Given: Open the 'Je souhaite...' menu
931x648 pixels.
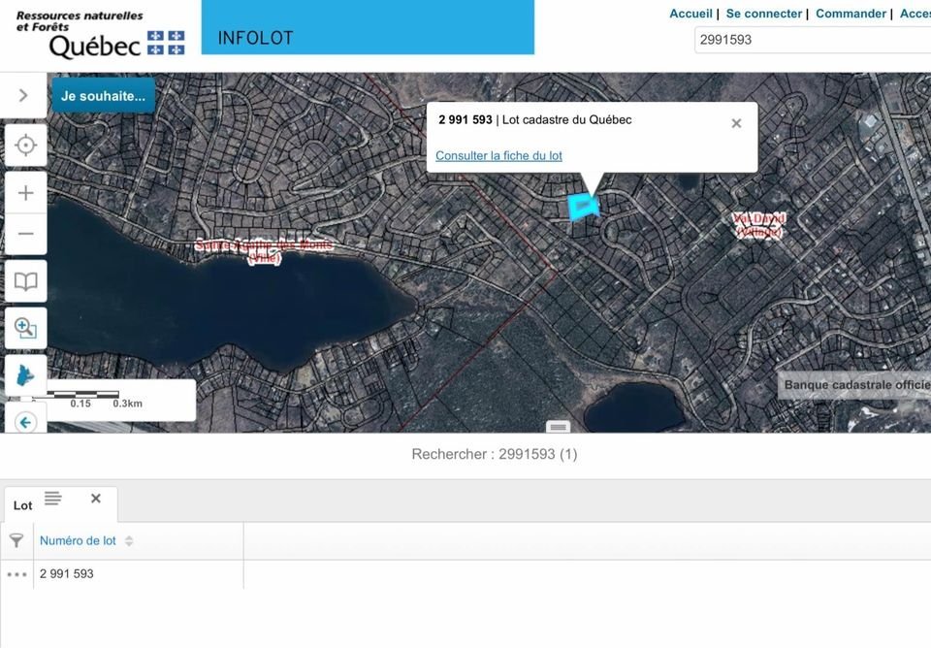Looking at the screenshot, I should (x=103, y=96).
